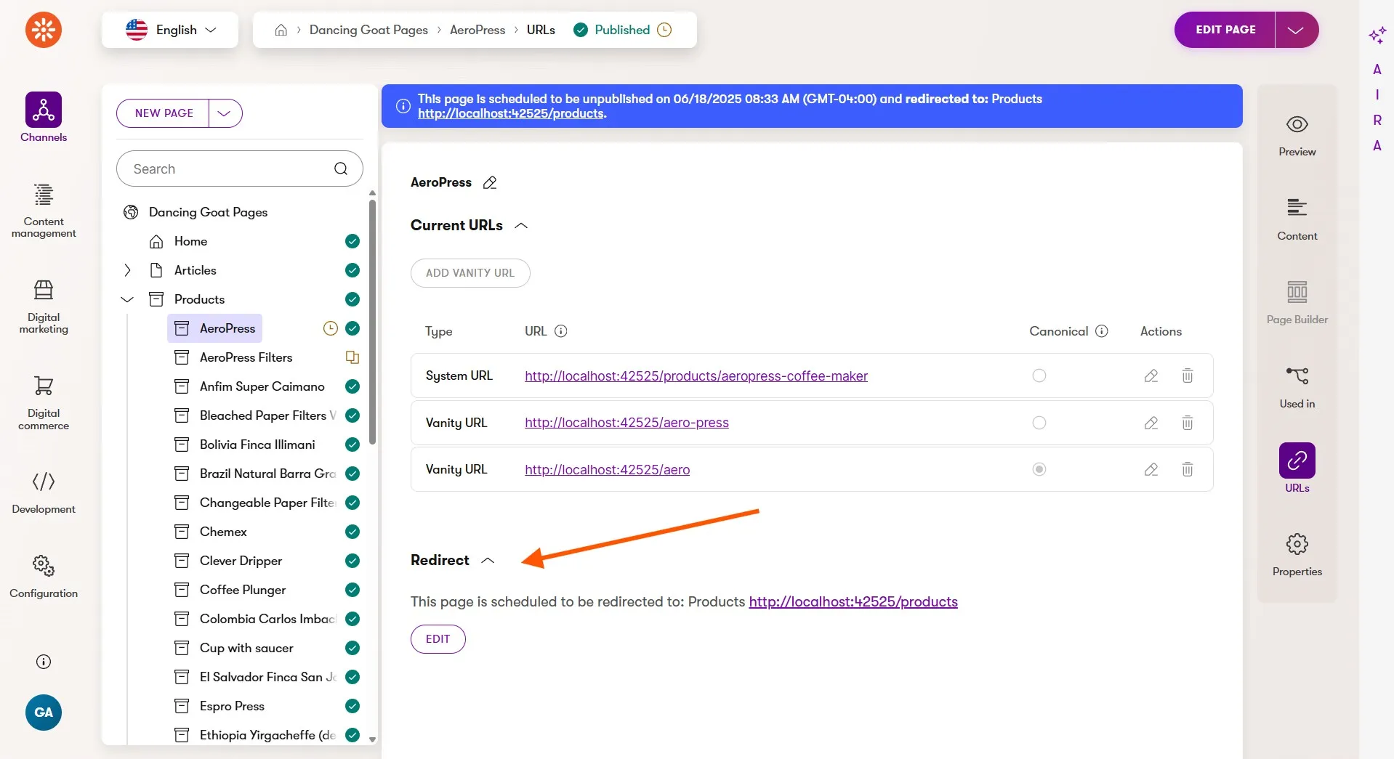The height and width of the screenshot is (759, 1394).
Task: Click the EDIT PAGE button
Action: coord(1225,30)
